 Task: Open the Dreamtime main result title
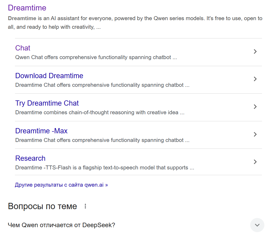27,8
